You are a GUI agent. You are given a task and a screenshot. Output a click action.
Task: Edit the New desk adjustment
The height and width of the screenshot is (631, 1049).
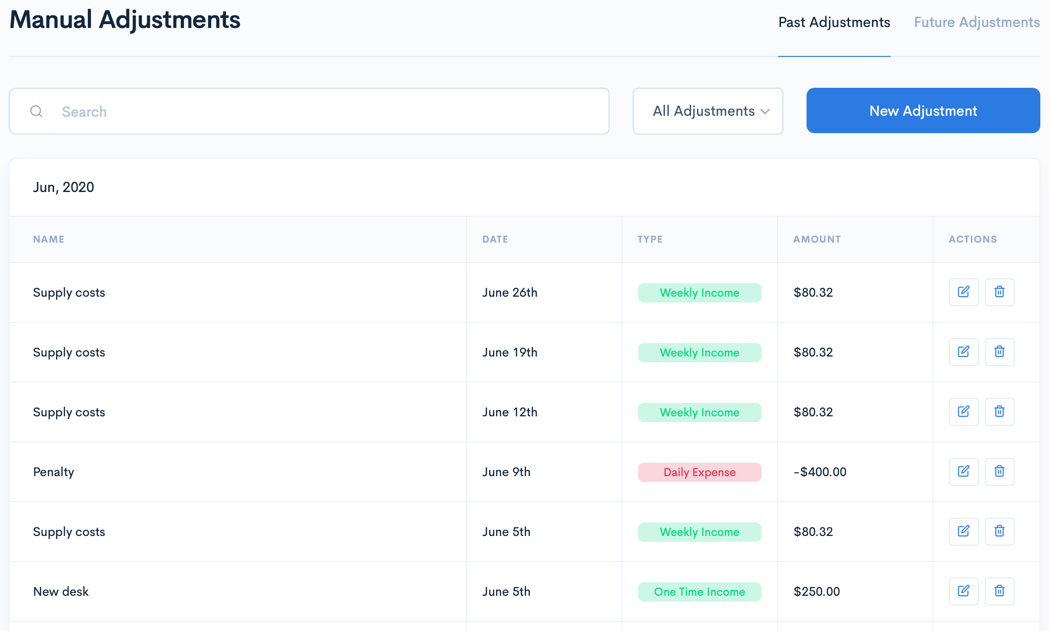[964, 591]
